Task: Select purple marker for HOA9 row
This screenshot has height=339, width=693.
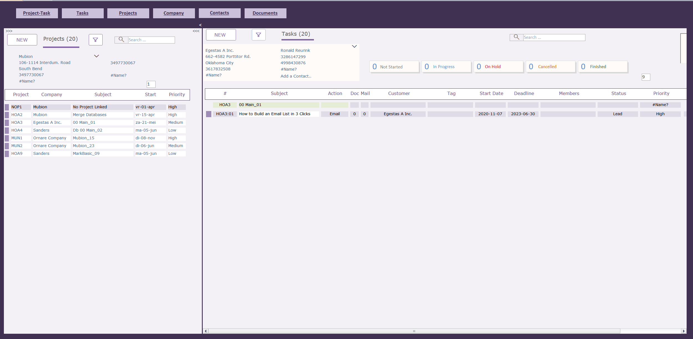Action: 7,153
